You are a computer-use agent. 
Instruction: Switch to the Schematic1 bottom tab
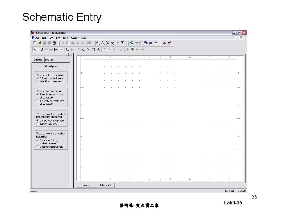pos(105,185)
